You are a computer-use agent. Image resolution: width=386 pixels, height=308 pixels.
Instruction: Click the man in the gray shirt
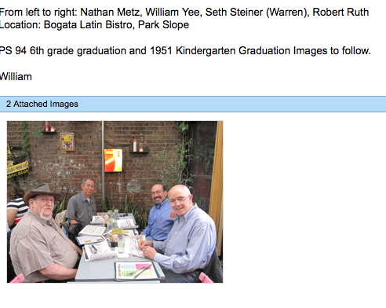(x=82, y=204)
